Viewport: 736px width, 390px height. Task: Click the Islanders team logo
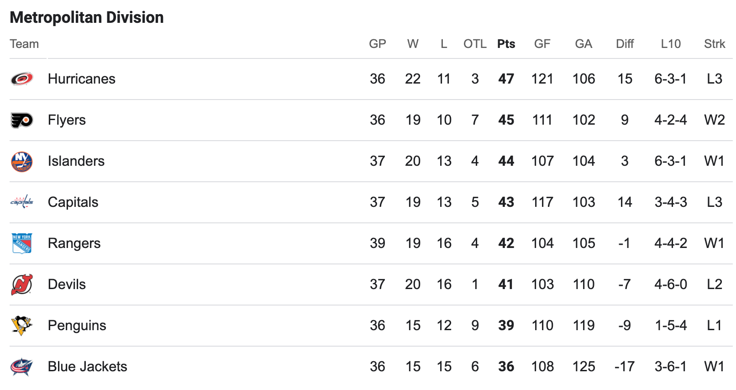(22, 162)
